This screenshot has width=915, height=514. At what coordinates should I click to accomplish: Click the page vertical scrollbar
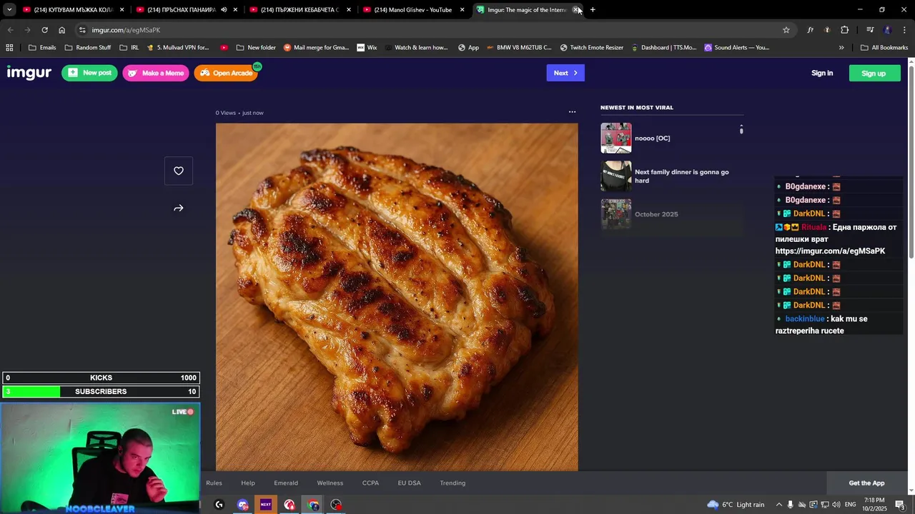click(x=911, y=161)
